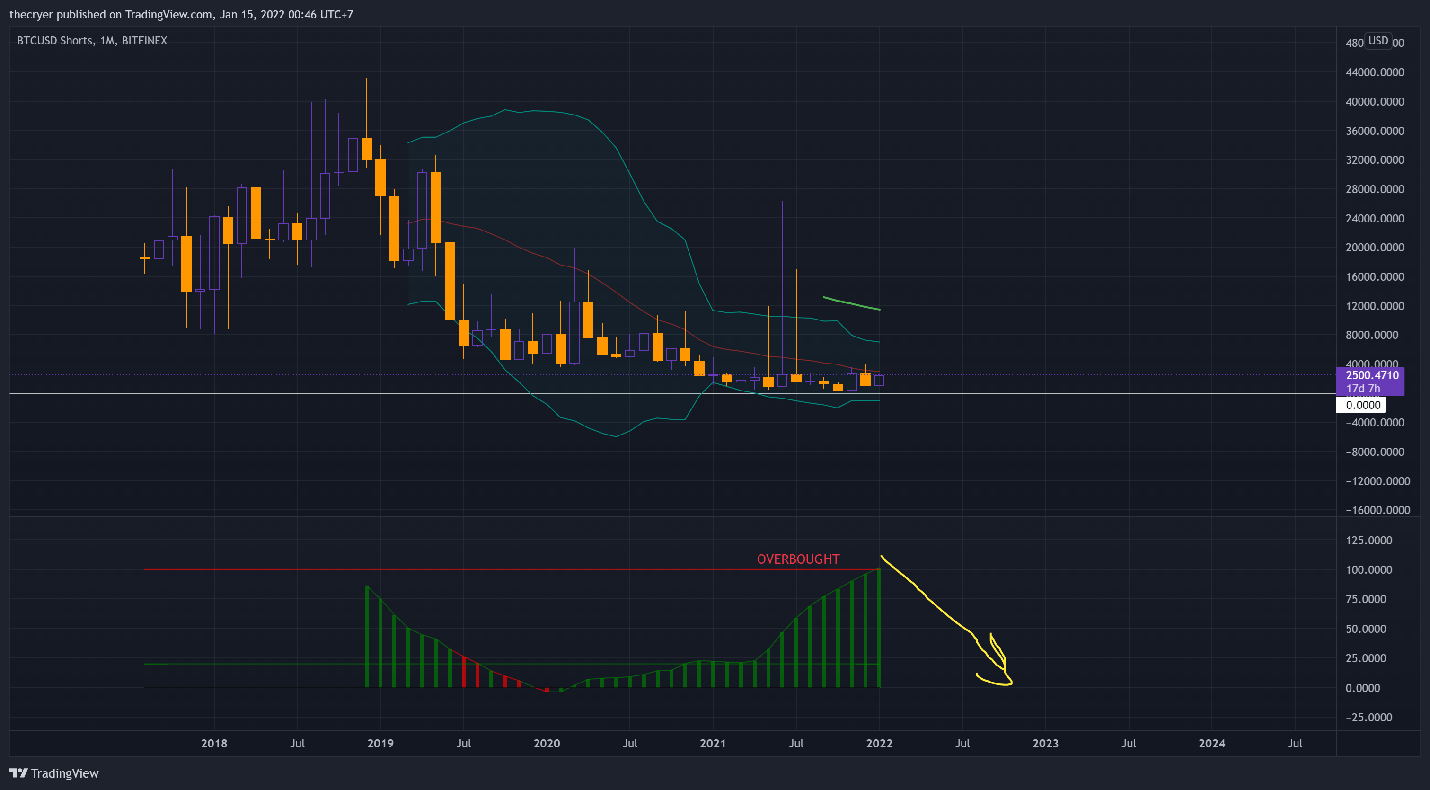Viewport: 1430px width, 790px height.
Task: Click the 44000.0000 price axis label
Action: coord(1375,72)
